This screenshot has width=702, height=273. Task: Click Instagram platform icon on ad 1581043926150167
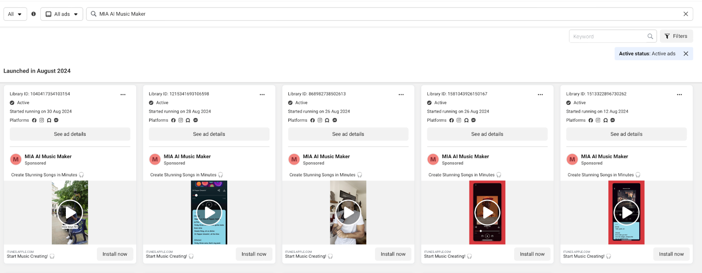(x=459, y=120)
